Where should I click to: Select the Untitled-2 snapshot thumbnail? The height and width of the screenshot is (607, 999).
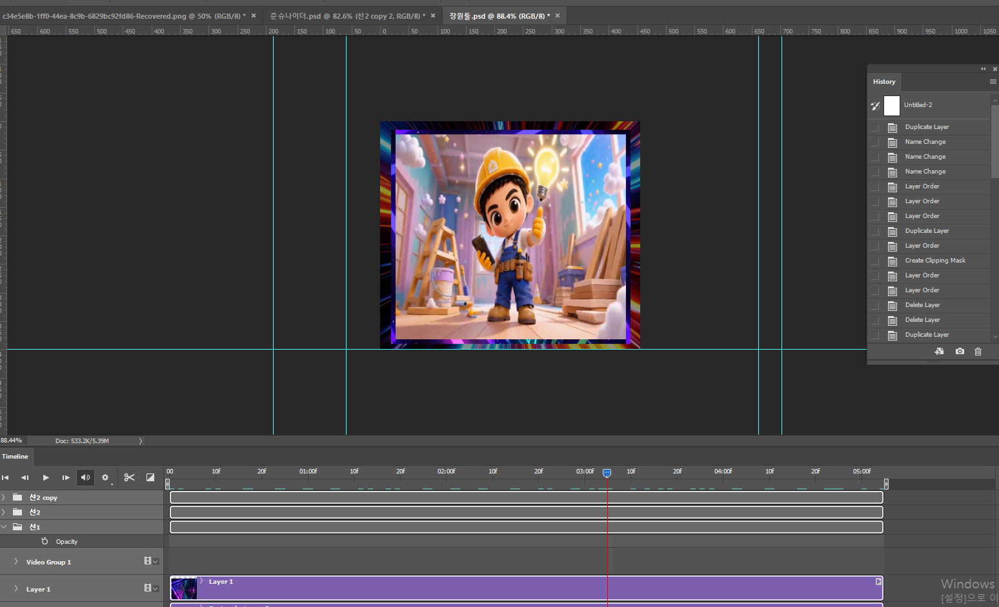(892, 105)
